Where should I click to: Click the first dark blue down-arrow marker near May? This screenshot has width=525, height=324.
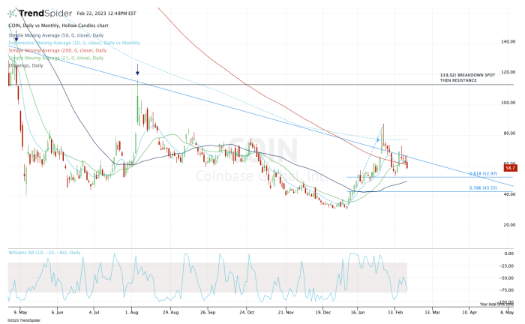click(x=16, y=38)
